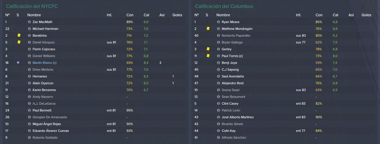Sort Columbus table by Nombre header
Screen dimensions: 380x144
pos(223,15)
